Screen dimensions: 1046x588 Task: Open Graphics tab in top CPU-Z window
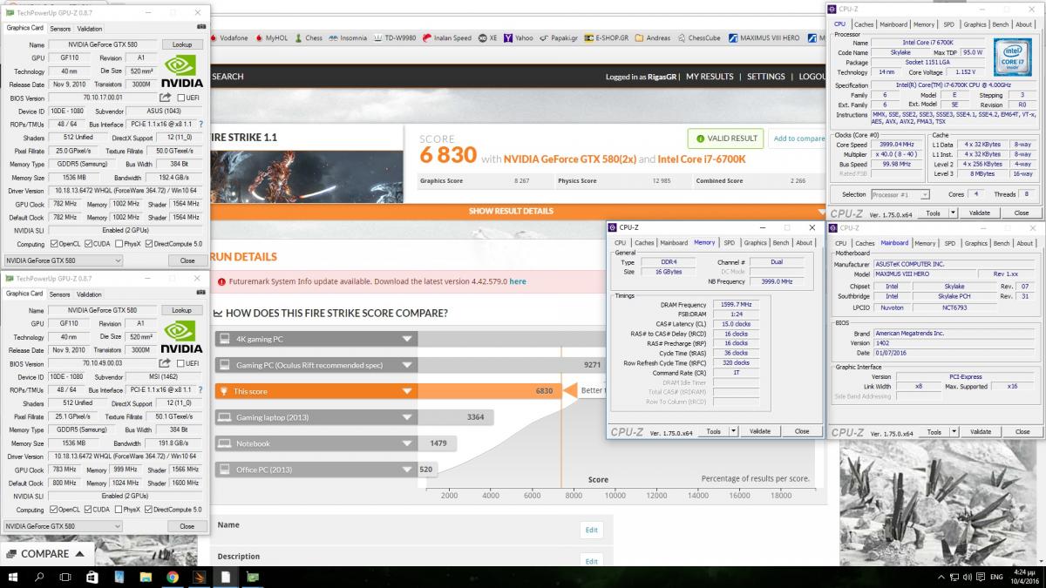[975, 24]
